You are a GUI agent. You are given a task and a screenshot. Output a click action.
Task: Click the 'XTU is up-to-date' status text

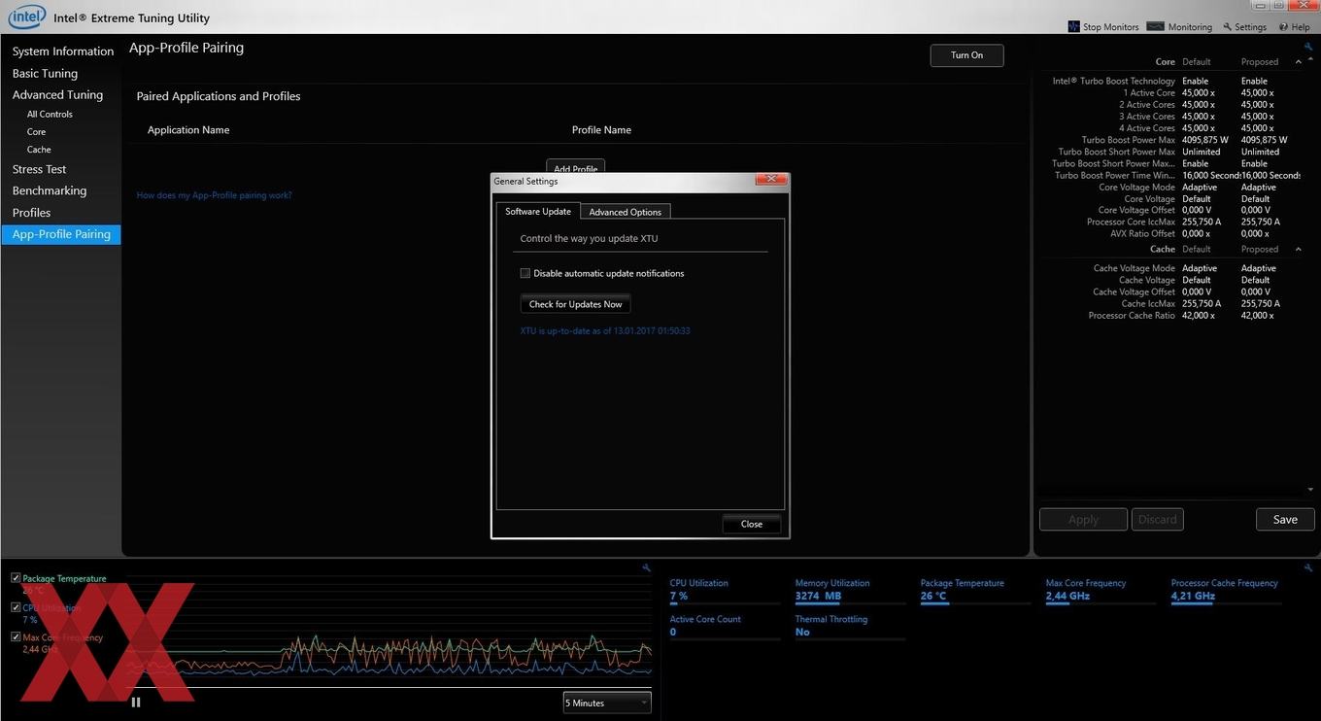(x=605, y=331)
